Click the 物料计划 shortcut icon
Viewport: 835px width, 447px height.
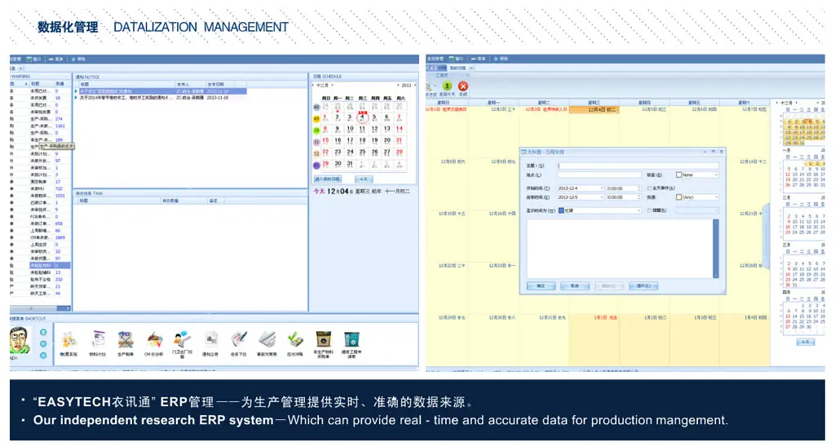point(98,340)
